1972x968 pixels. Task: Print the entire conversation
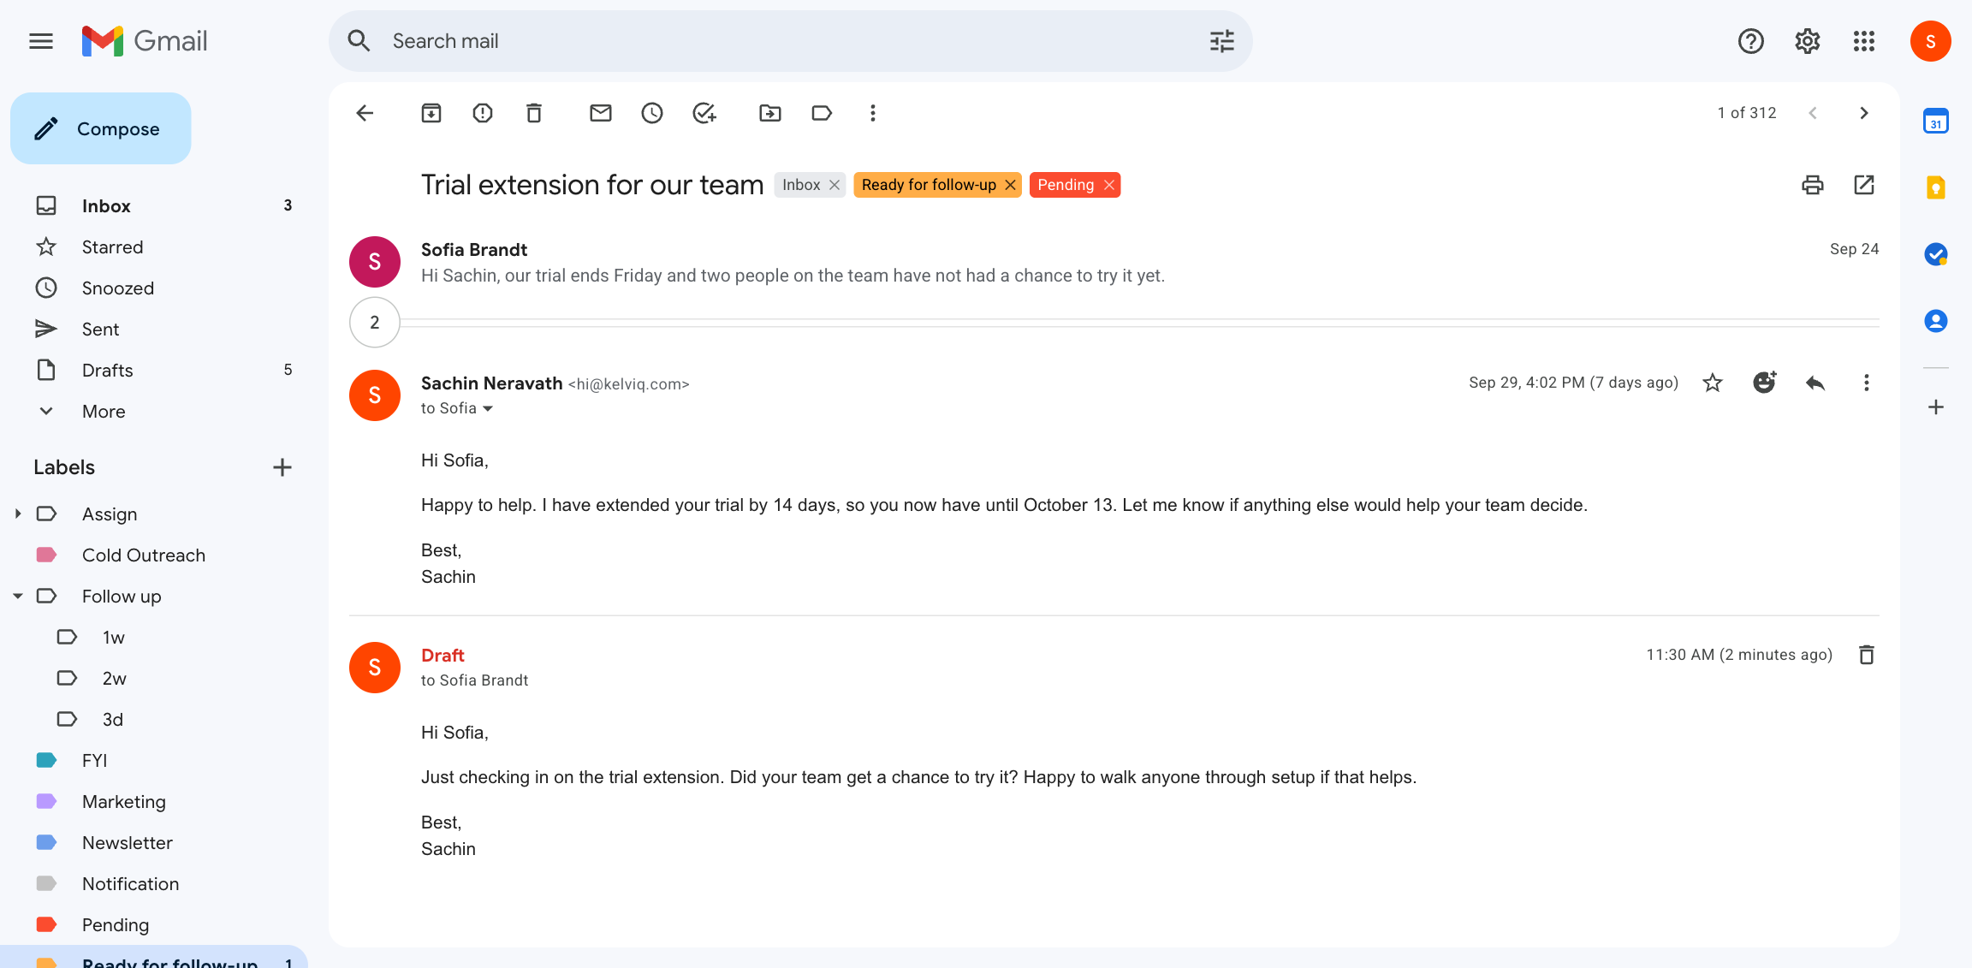coord(1813,185)
